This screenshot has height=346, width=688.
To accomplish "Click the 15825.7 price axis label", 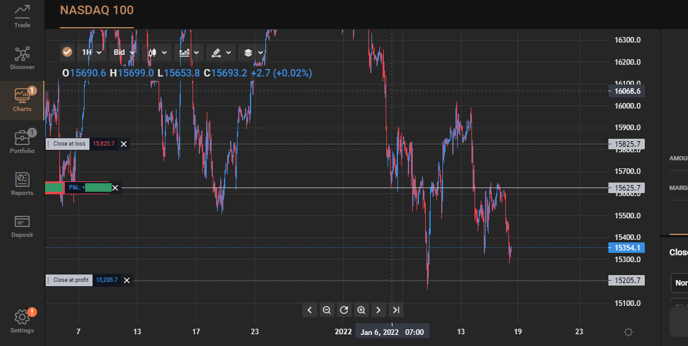I will 626,144.
